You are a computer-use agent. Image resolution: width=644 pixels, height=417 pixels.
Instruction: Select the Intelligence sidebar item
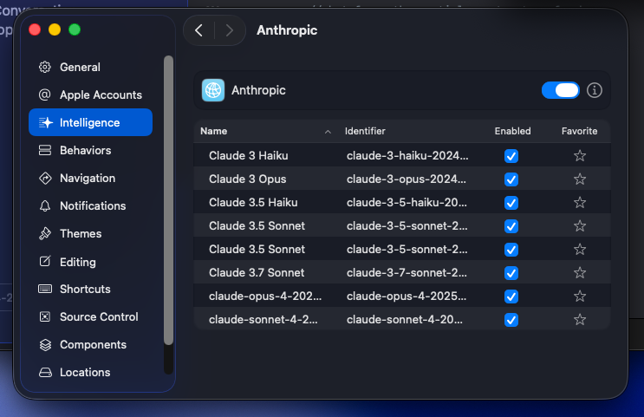(x=90, y=122)
